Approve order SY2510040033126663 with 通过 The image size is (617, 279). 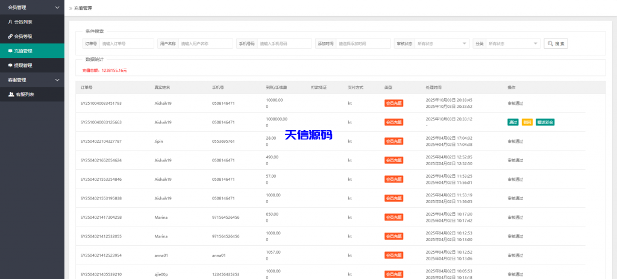(x=513, y=122)
